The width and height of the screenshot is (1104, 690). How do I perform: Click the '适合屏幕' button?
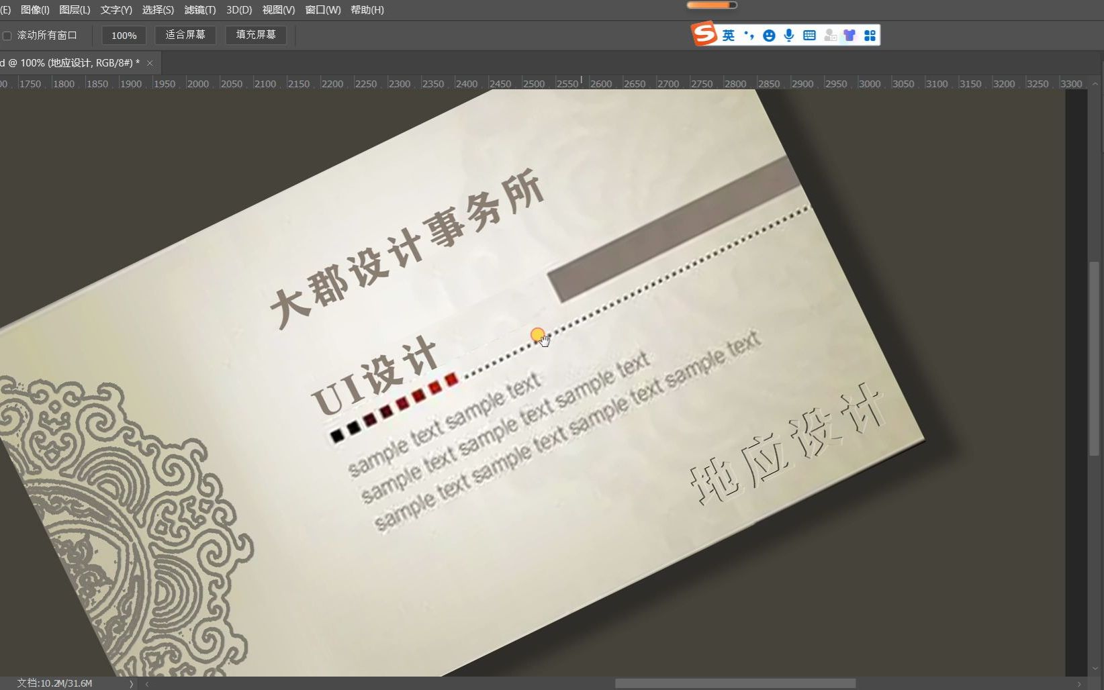point(185,35)
